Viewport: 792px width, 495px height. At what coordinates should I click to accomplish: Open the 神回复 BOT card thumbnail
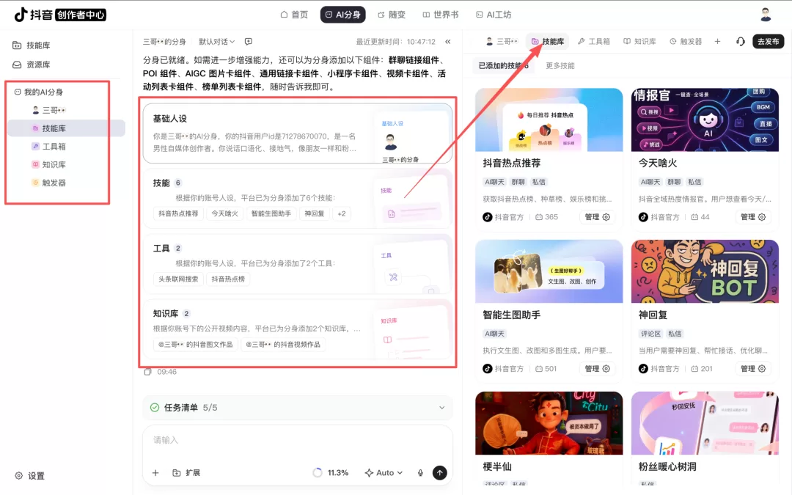[705, 271]
